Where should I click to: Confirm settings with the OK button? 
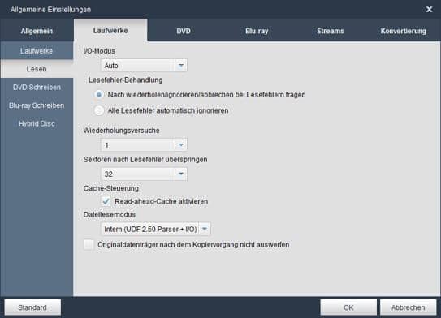tap(348, 307)
